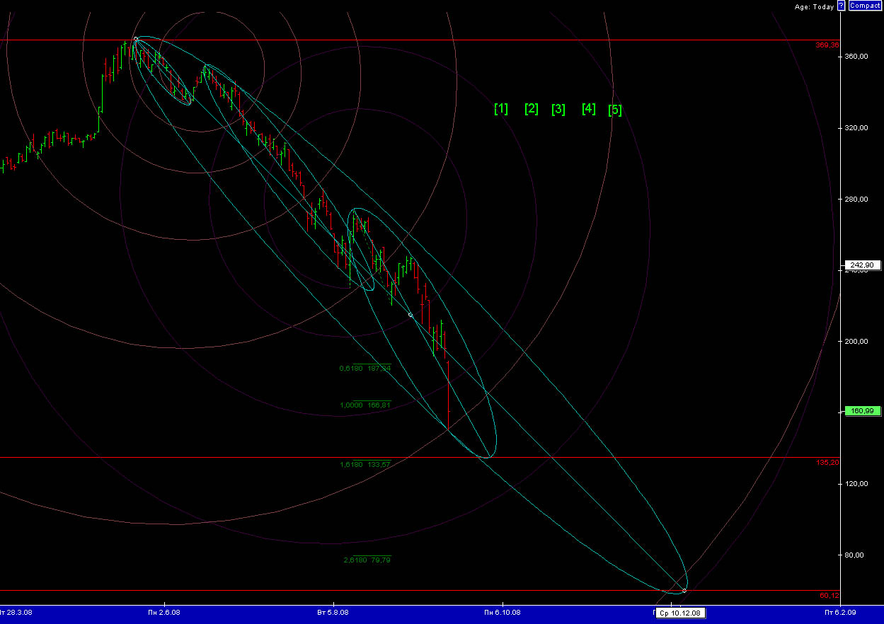Click the red 135,20 price level label
Screen dimensions: 884x624
(827, 462)
